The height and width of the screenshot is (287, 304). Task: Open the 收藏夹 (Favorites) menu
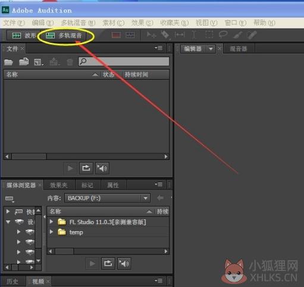coord(174,23)
